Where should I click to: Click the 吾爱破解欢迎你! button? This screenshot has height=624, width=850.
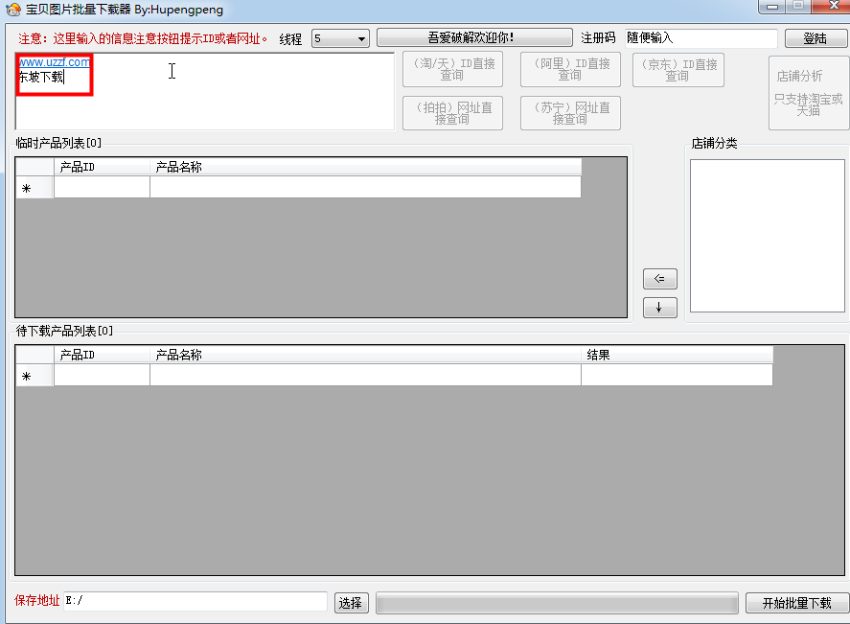click(474, 37)
